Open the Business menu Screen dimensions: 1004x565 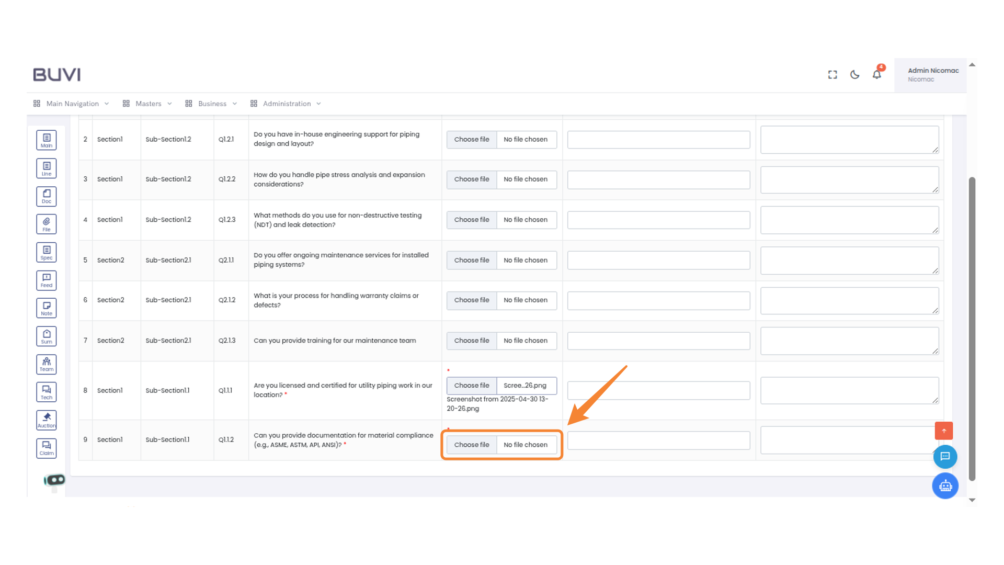(212, 104)
